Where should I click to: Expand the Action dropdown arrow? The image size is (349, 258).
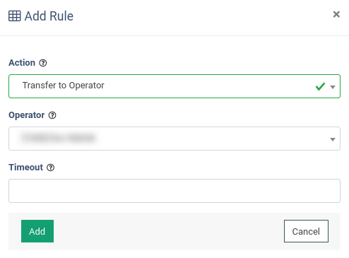[333, 87]
